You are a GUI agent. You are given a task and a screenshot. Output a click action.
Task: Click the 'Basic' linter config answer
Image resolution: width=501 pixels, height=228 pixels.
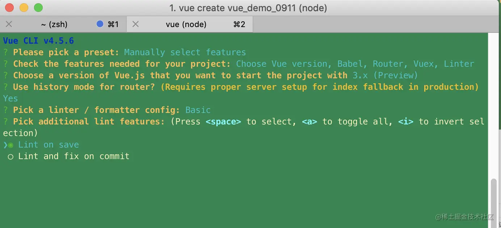click(x=198, y=110)
